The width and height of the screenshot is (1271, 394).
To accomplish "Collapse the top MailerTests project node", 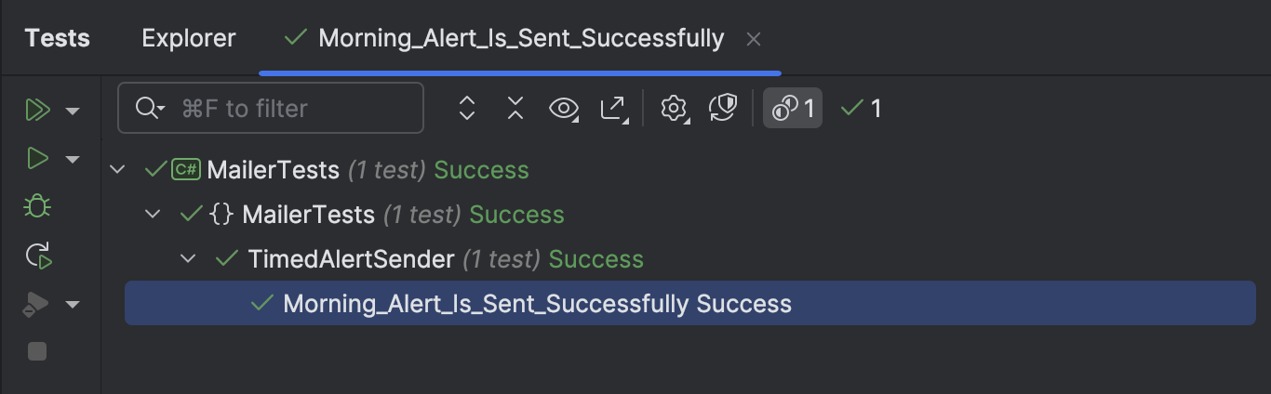I will [117, 170].
